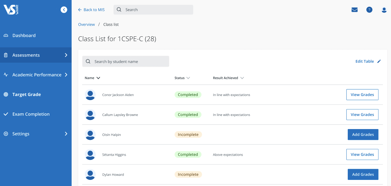Add Grades for Oisín Halpin

pyautogui.click(x=363, y=134)
